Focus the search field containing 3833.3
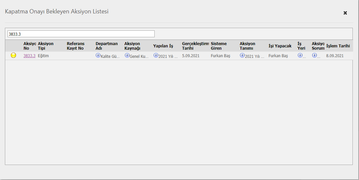The height and width of the screenshot is (180, 359). (x=81, y=34)
